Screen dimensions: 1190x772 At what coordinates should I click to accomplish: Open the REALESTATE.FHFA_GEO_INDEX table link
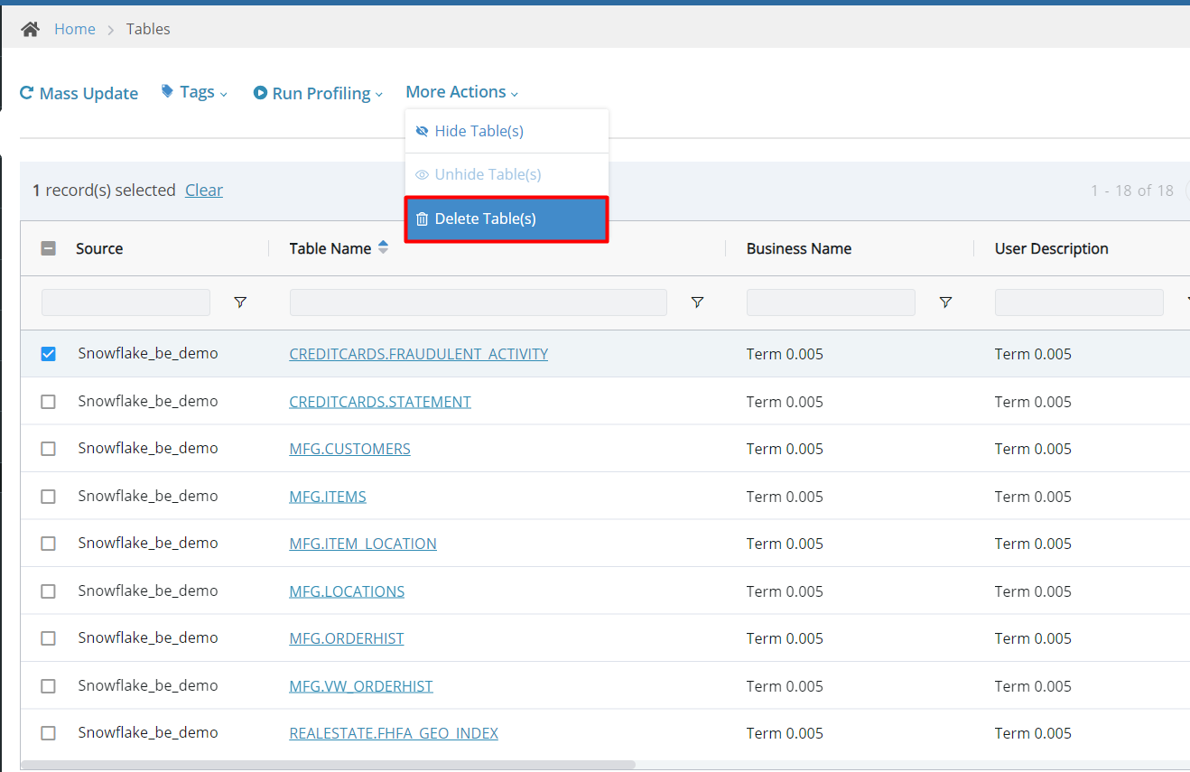[x=394, y=733]
